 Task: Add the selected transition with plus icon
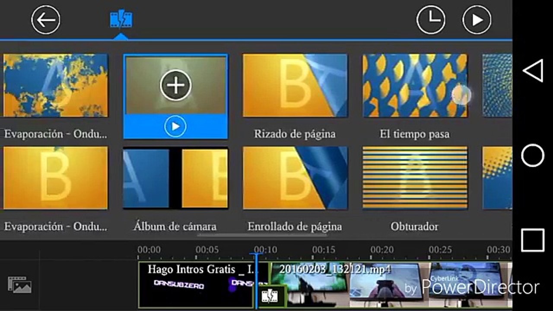point(175,85)
